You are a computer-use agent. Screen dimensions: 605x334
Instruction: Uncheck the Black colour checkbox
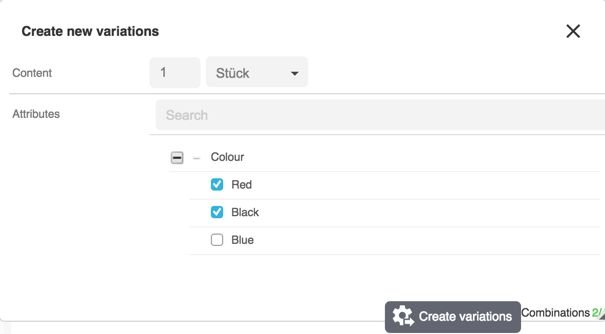pyautogui.click(x=217, y=212)
